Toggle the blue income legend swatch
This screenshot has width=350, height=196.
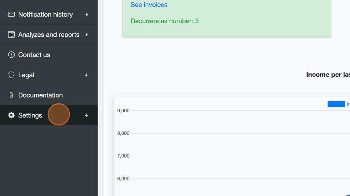click(336, 104)
